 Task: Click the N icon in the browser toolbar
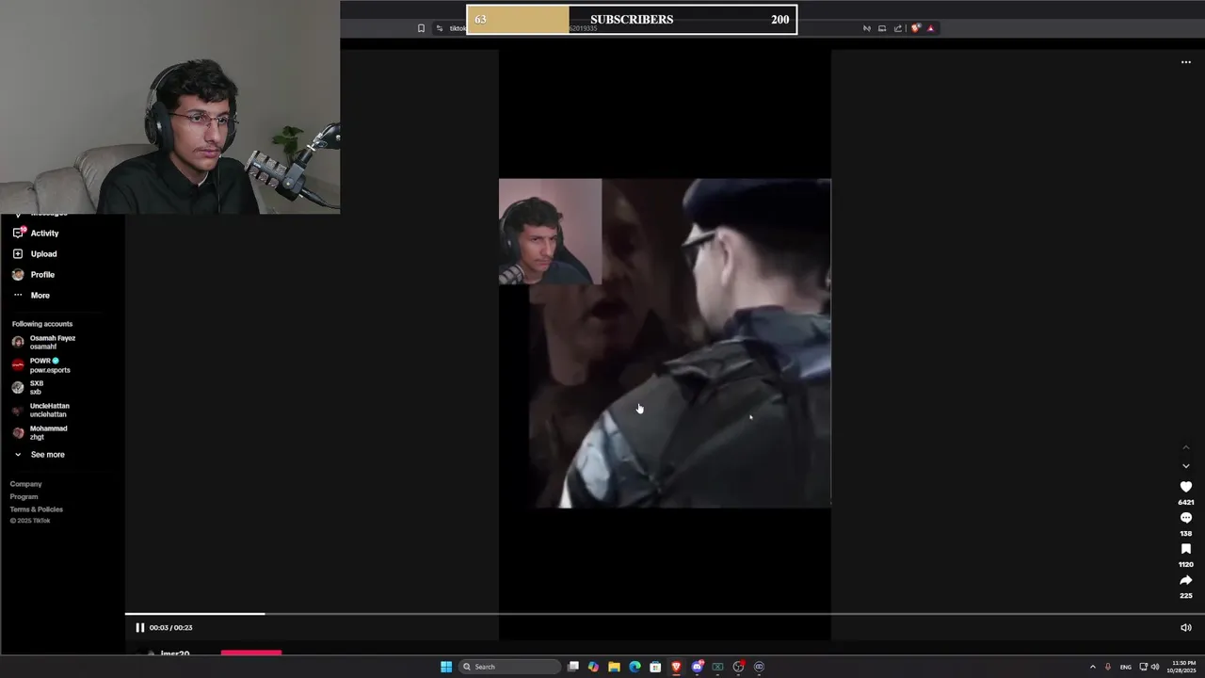tap(866, 28)
